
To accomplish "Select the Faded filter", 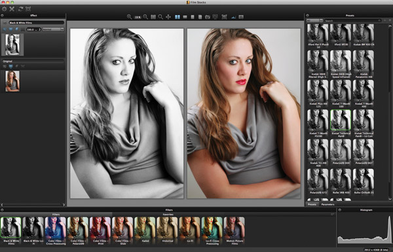I will click(x=145, y=230).
